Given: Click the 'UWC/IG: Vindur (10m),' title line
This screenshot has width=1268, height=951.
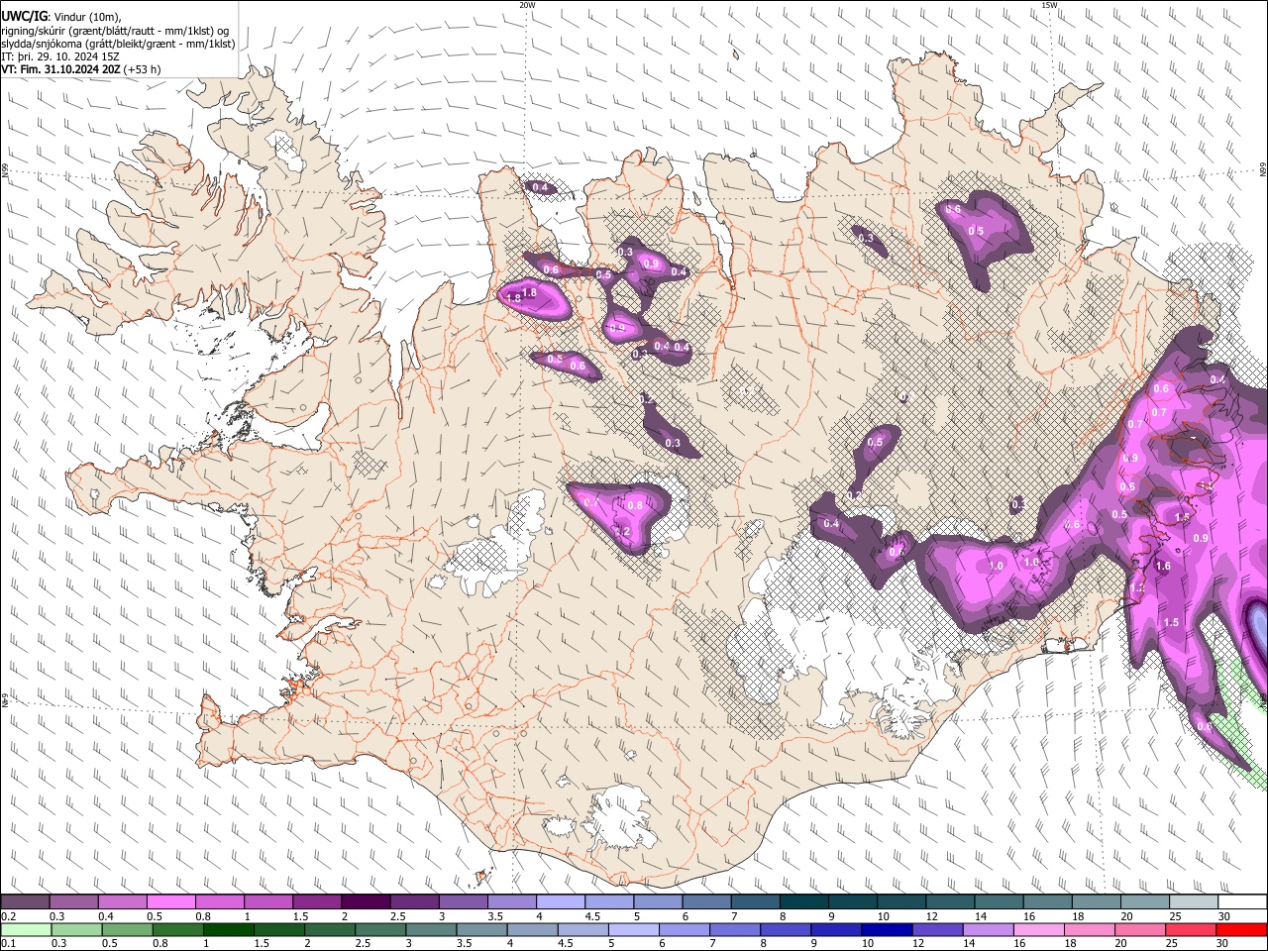Looking at the screenshot, I should (x=61, y=17).
